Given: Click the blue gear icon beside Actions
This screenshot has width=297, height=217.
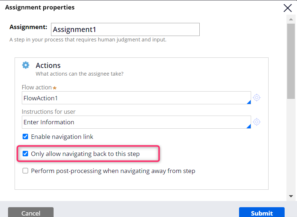Looking at the screenshot, I should coord(26,65).
